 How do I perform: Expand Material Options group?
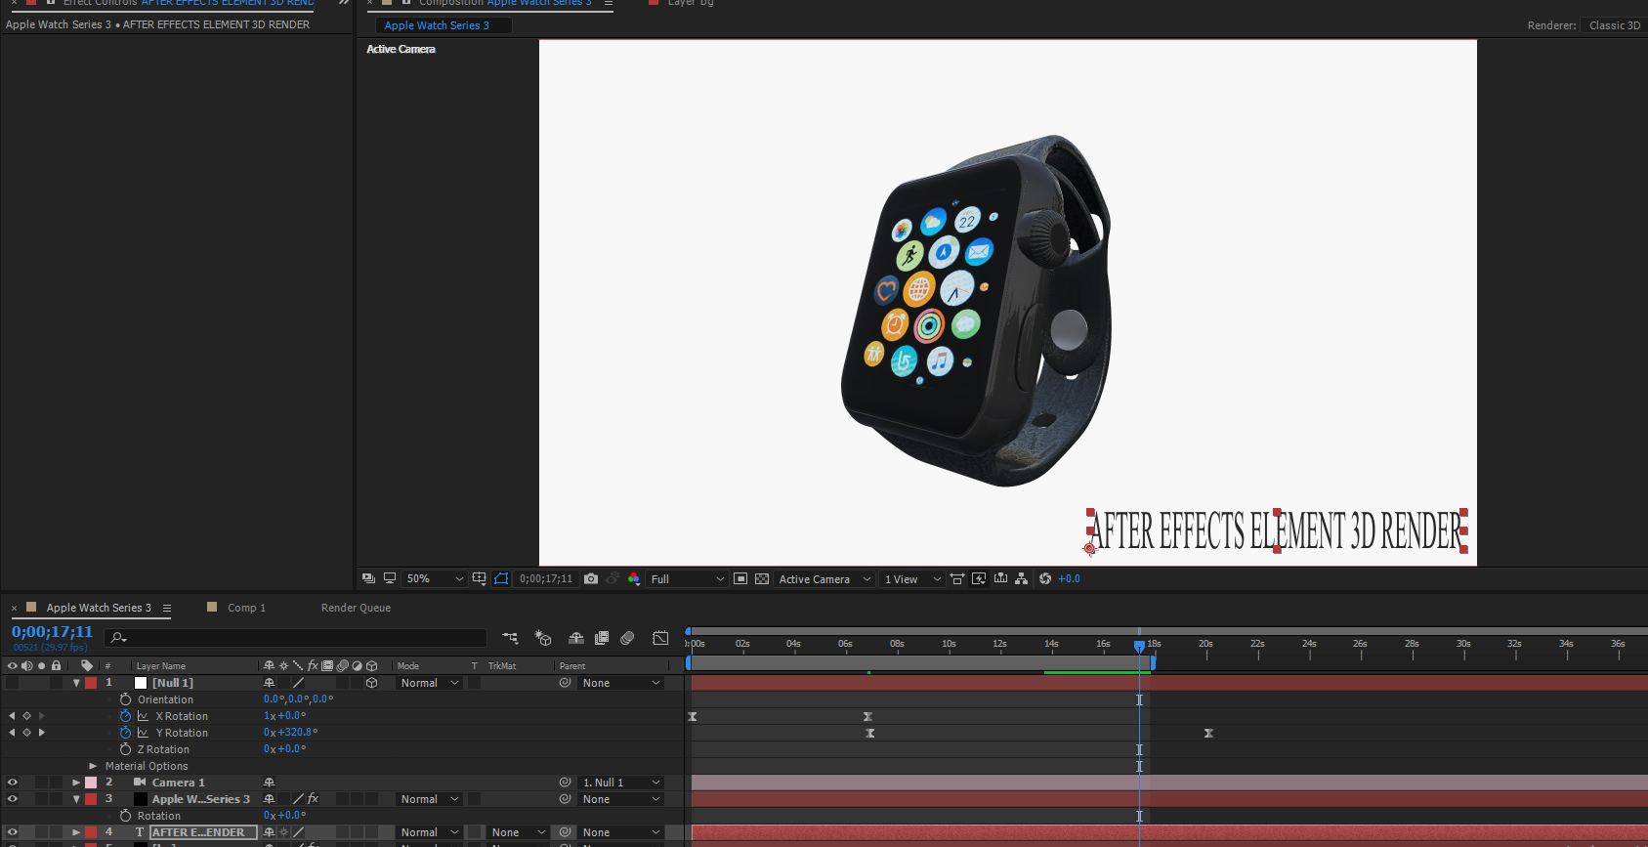click(93, 766)
